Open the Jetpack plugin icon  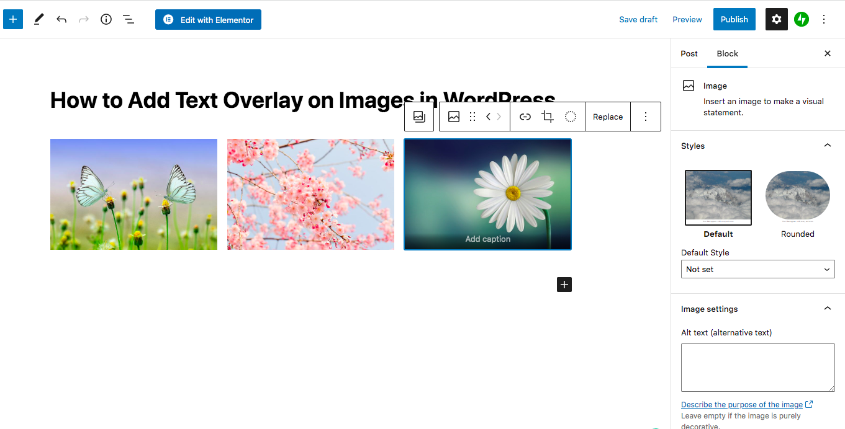point(802,19)
